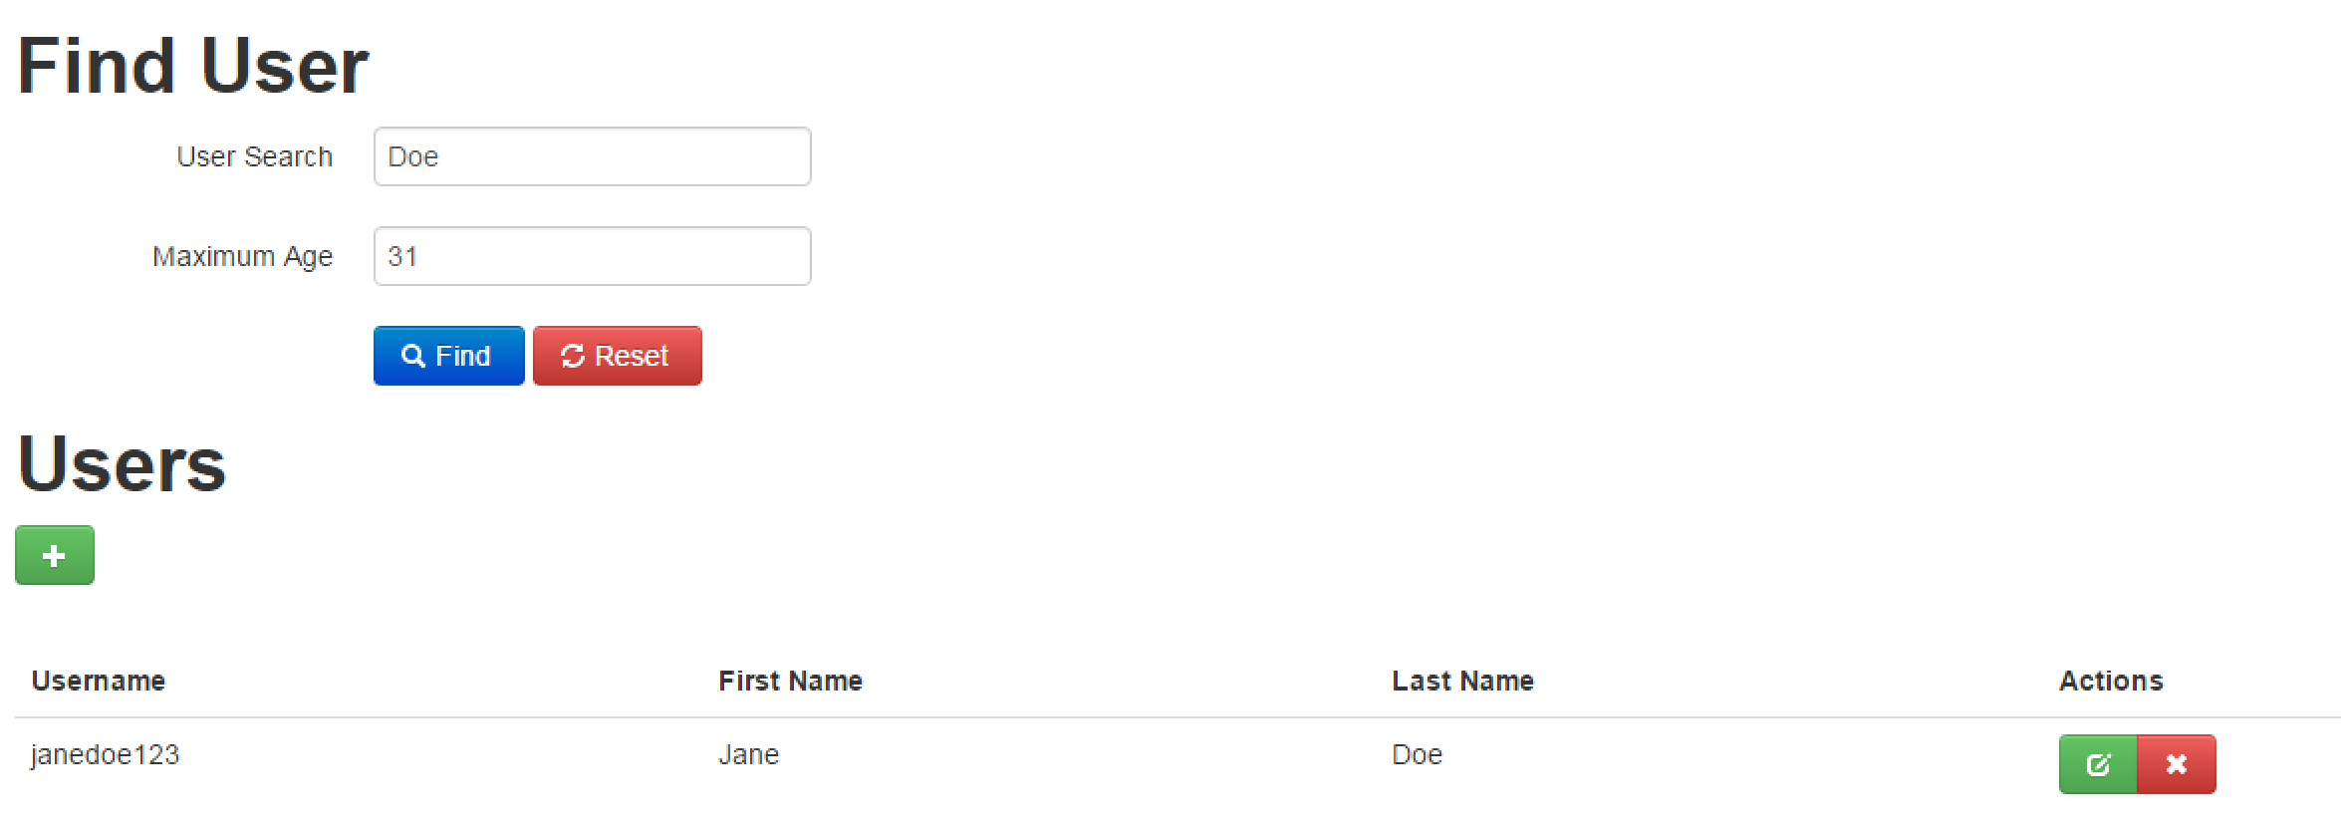The image size is (2341, 830).
Task: Focus the User Search field
Action: pos(593,156)
